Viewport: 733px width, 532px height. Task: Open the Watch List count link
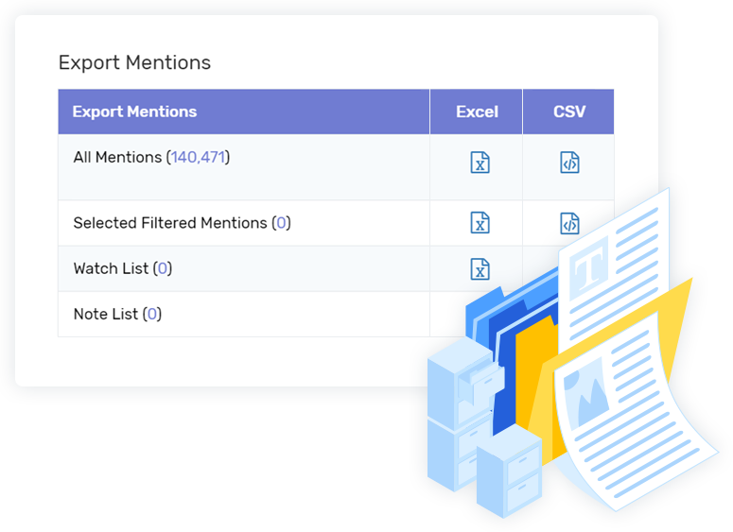point(163,268)
